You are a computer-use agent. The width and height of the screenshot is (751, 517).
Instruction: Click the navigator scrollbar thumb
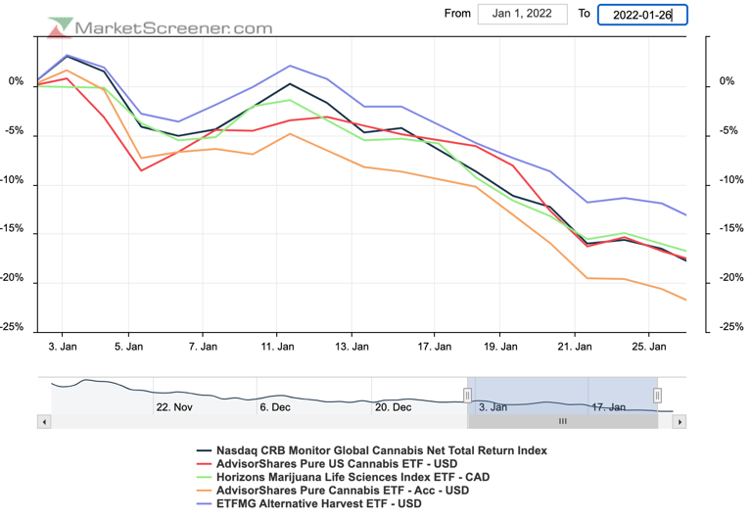tap(563, 421)
